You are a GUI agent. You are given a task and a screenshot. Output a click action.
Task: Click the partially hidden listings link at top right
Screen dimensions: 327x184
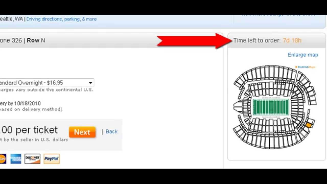coord(278,15)
